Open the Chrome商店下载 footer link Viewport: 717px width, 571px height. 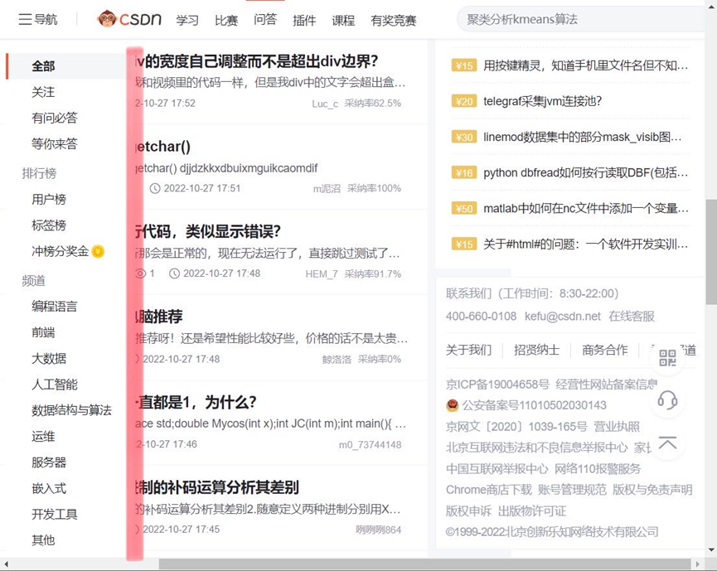click(x=489, y=490)
